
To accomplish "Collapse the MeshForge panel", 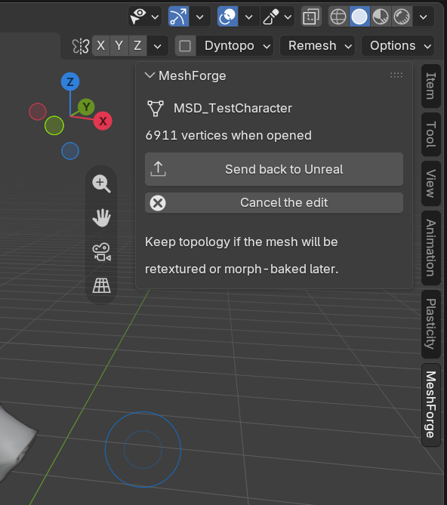I will 150,75.
